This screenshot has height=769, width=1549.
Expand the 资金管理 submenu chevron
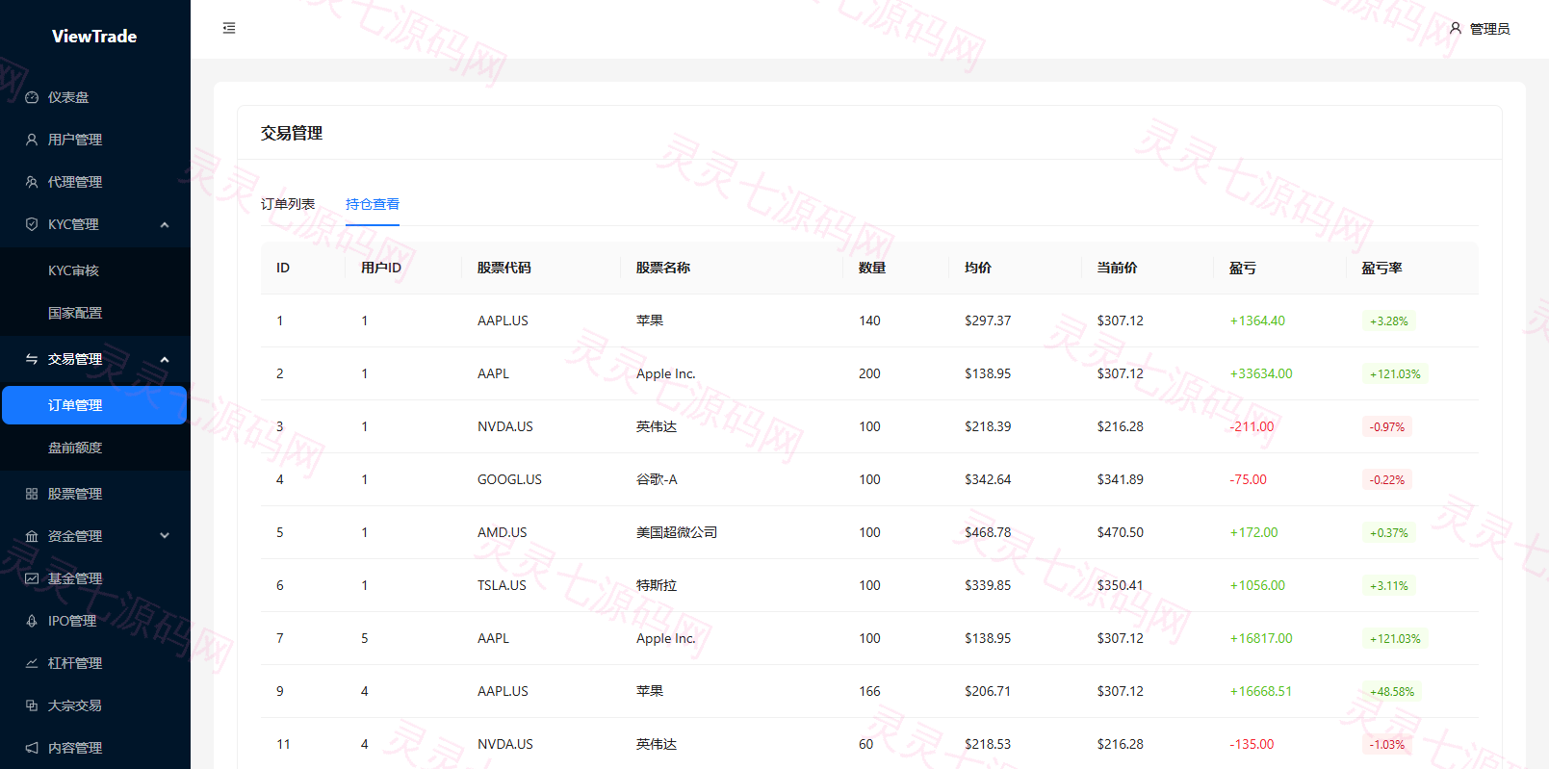click(x=165, y=536)
